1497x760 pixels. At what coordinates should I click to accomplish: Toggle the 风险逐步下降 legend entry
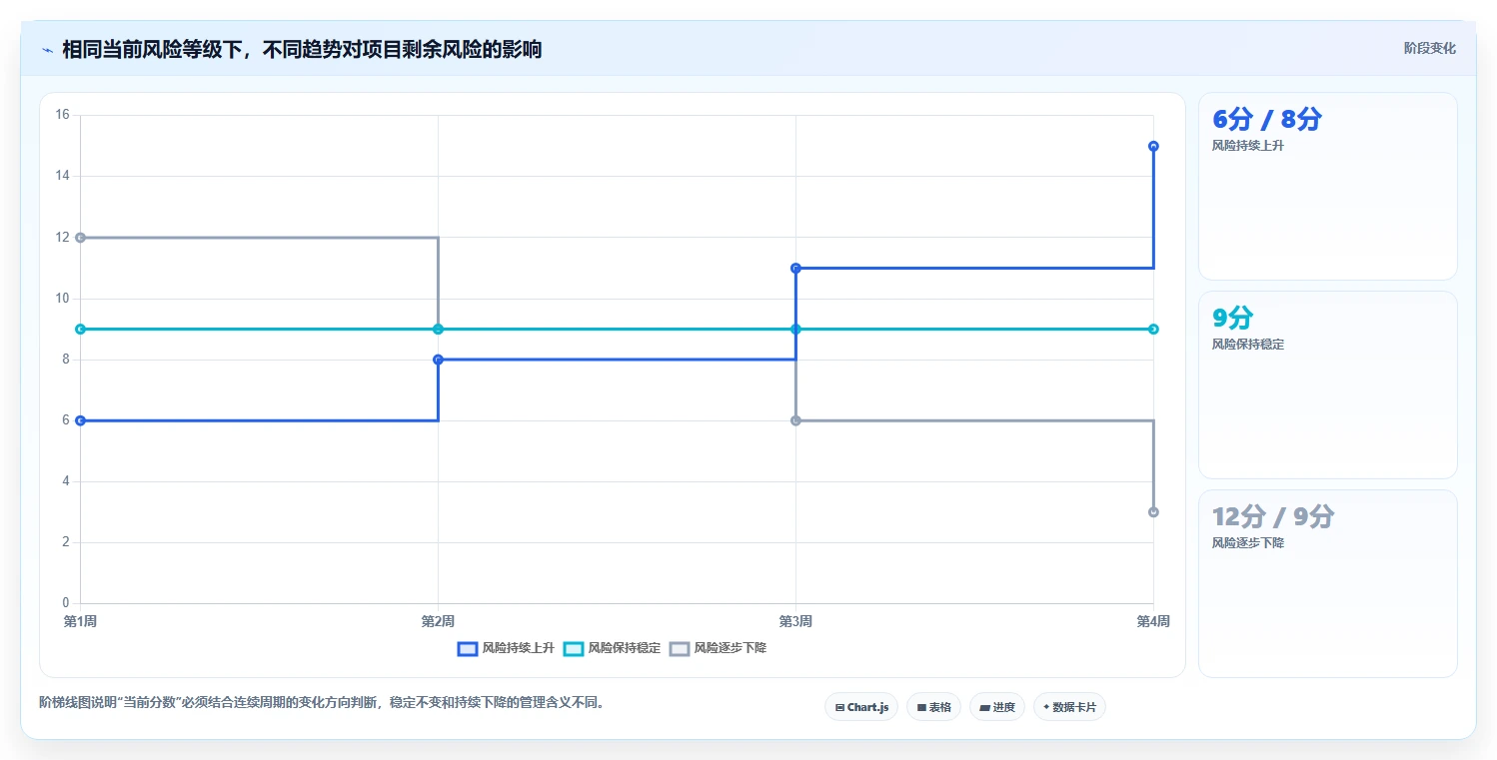pos(718,648)
